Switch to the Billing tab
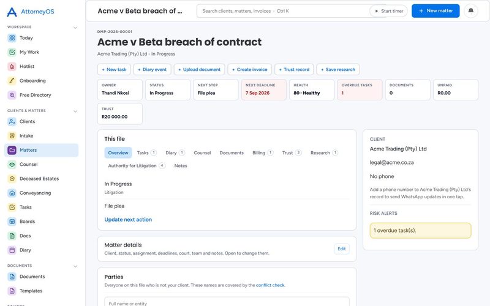Screen dimensions: 490x306 tap(263, 152)
